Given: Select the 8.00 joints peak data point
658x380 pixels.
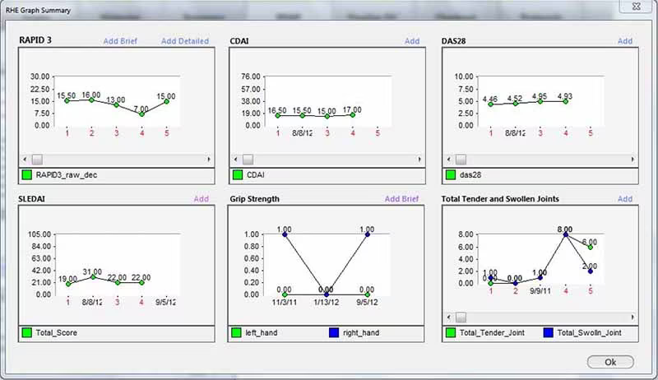Looking at the screenshot, I should [566, 234].
